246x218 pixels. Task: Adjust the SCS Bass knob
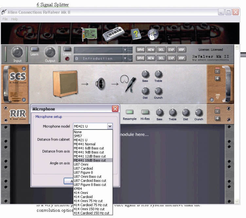[x=145, y=75]
